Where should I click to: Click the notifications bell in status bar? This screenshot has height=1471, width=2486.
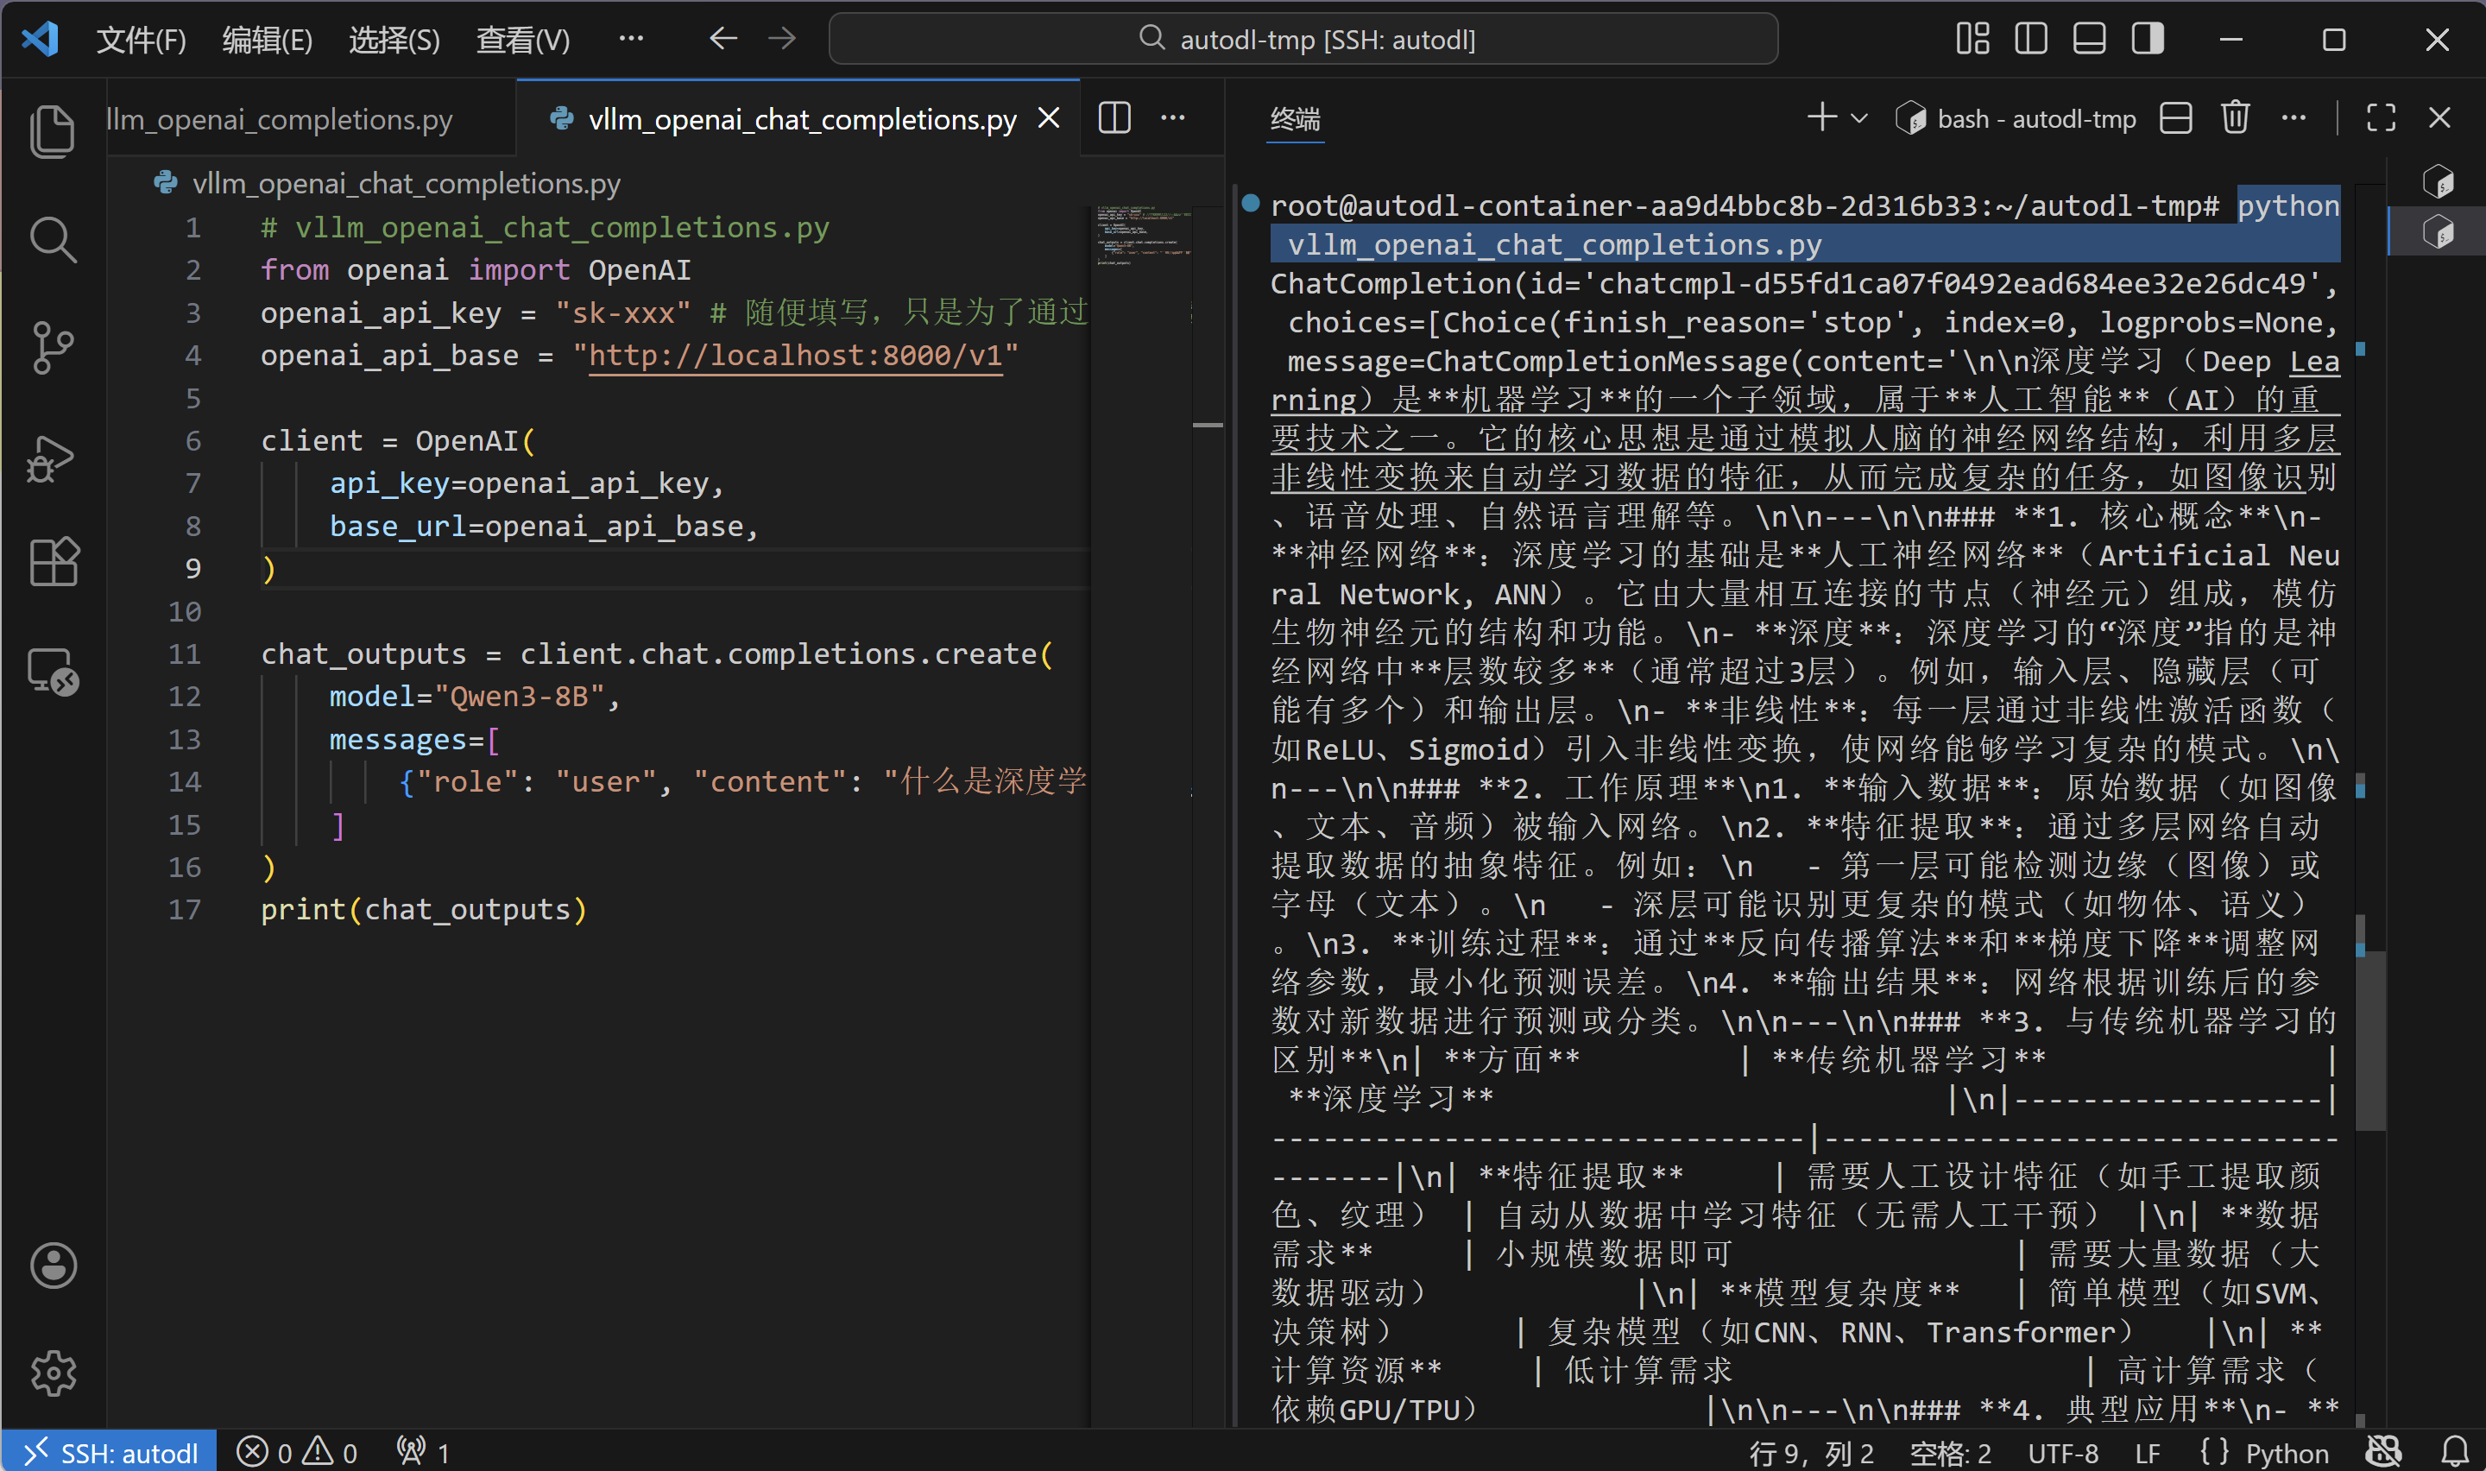pos(2454,1452)
